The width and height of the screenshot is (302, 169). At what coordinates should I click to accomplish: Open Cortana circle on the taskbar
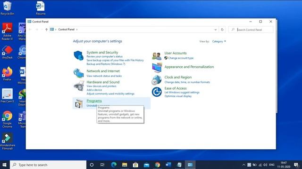click(x=92, y=165)
